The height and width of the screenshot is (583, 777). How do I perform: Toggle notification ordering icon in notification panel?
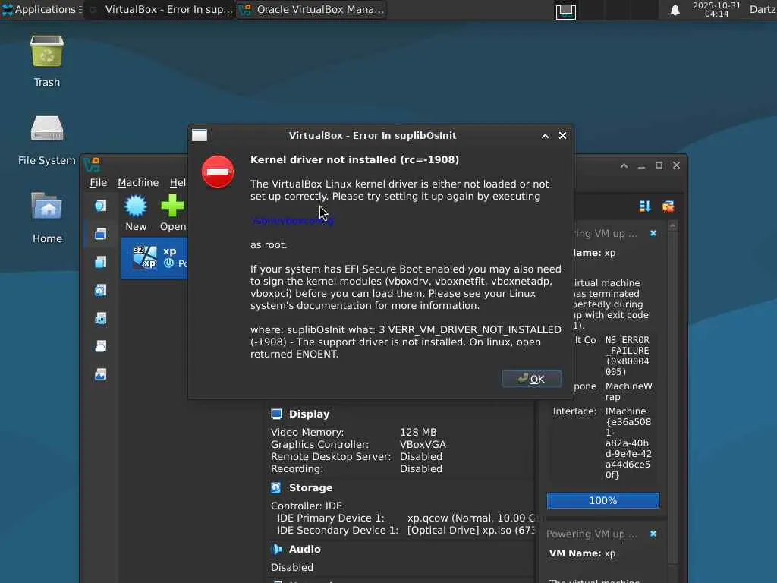tap(645, 206)
